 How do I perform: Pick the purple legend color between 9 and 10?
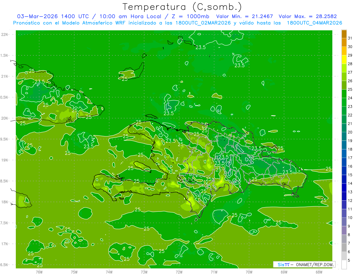pos(344,222)
